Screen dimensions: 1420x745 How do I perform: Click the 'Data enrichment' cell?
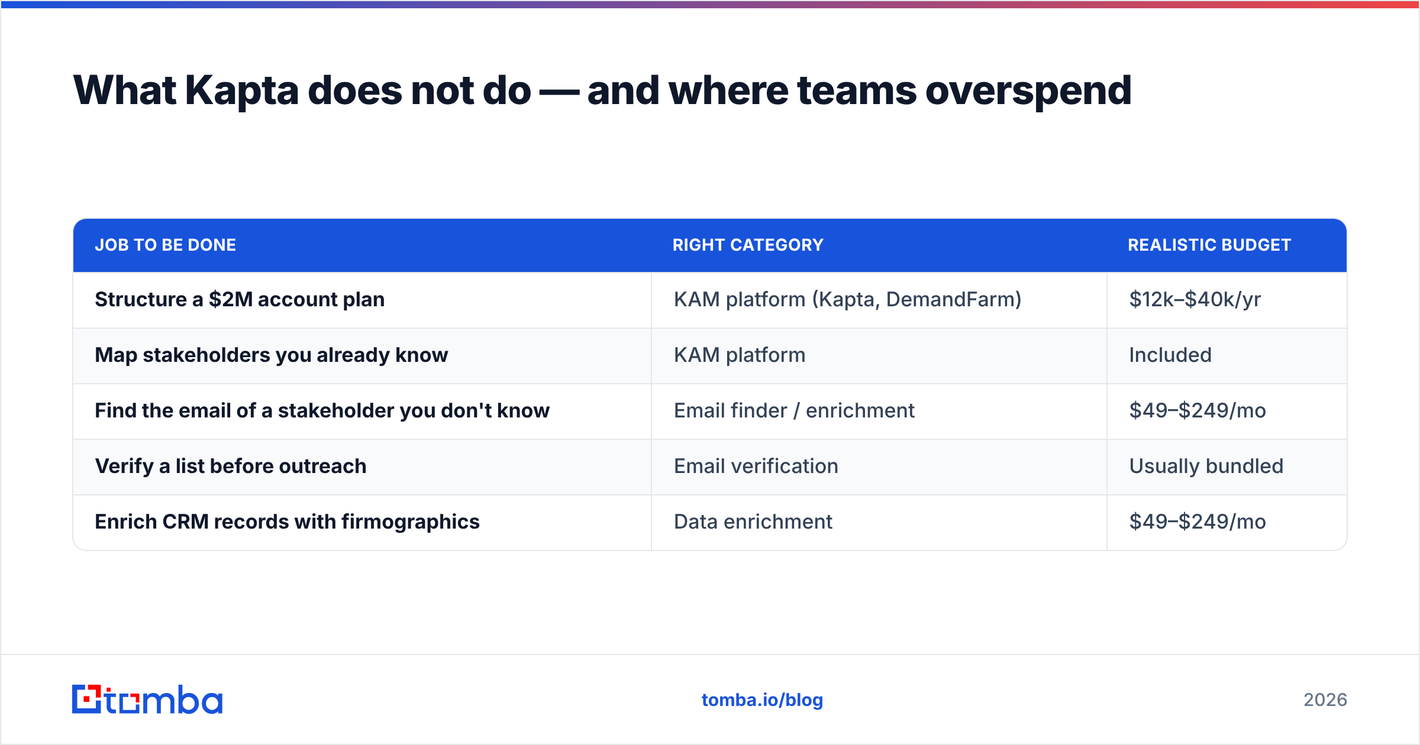879,522
